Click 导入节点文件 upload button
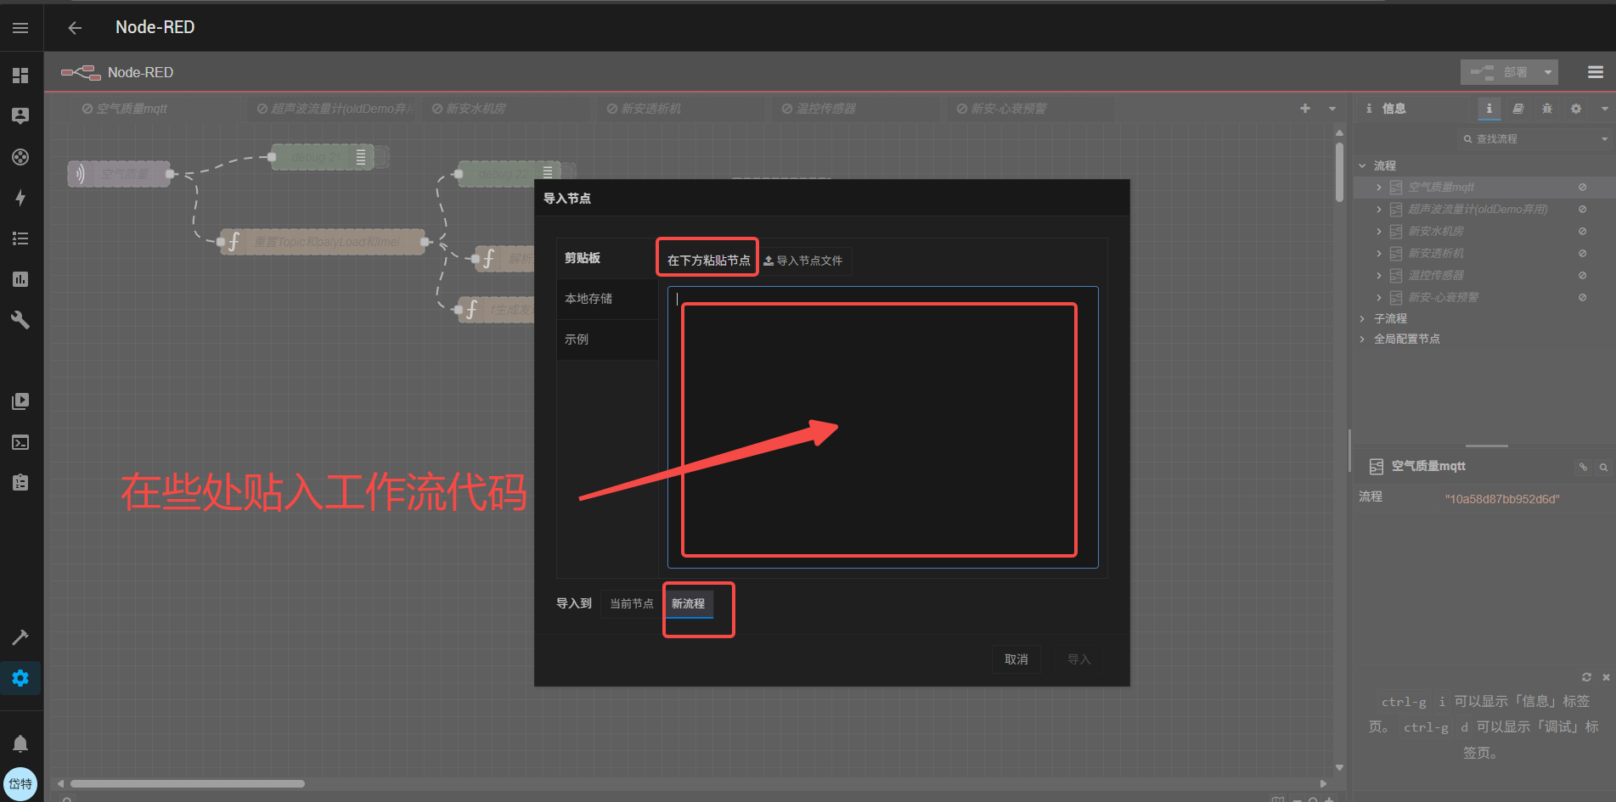 (803, 261)
